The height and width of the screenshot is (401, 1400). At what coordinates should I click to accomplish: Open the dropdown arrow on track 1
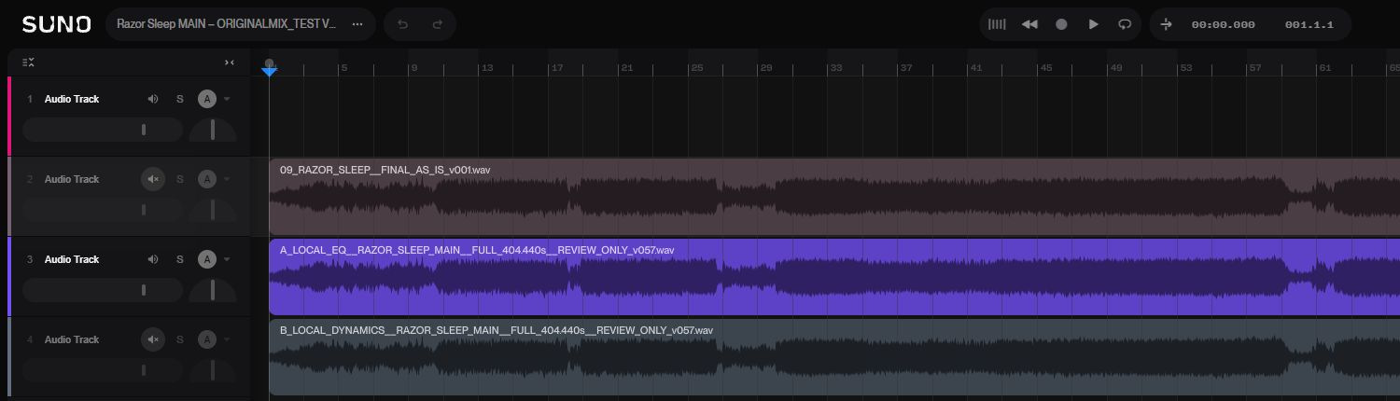[226, 99]
